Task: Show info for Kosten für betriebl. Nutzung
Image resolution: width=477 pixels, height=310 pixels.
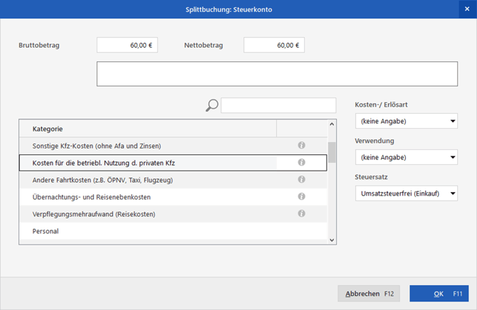Action: (301, 163)
